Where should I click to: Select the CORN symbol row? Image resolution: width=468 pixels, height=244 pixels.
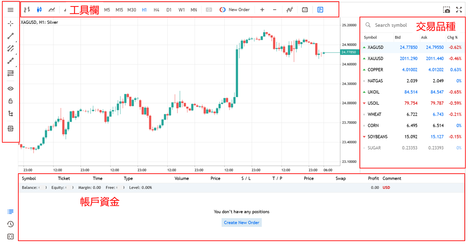tap(412, 125)
